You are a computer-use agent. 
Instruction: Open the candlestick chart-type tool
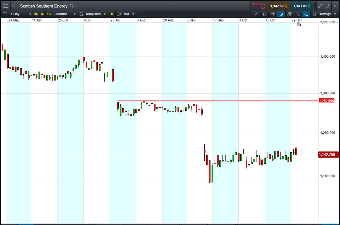point(298,14)
